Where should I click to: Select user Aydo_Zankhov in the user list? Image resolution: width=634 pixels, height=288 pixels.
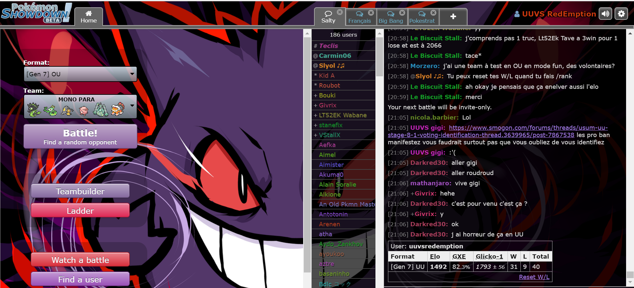tap(343, 244)
